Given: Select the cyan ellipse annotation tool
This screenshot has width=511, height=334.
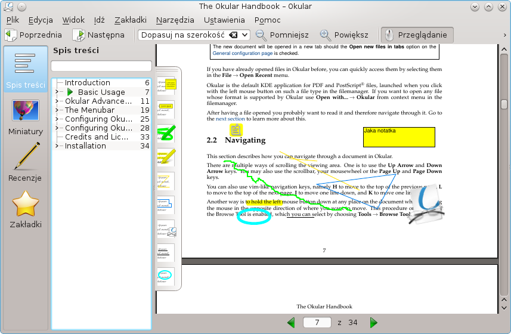Looking at the screenshot, I should click(x=166, y=276).
